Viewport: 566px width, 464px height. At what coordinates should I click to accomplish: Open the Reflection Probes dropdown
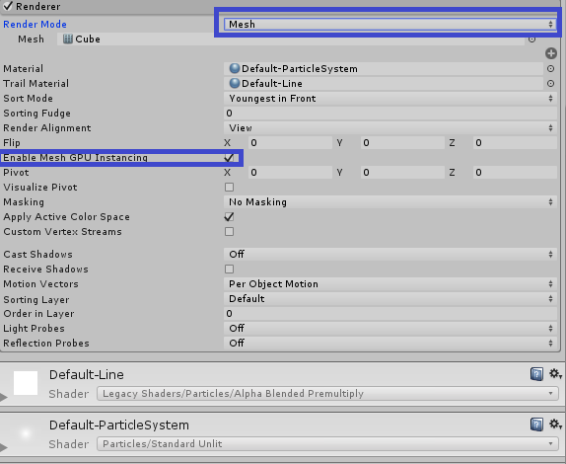coord(390,344)
